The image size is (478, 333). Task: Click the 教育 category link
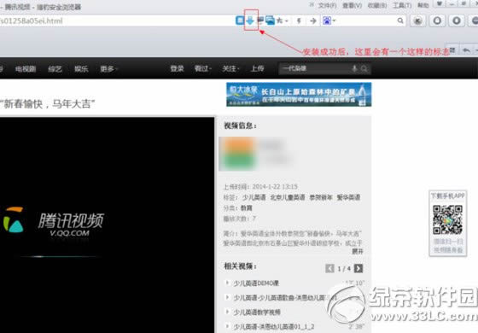247,208
